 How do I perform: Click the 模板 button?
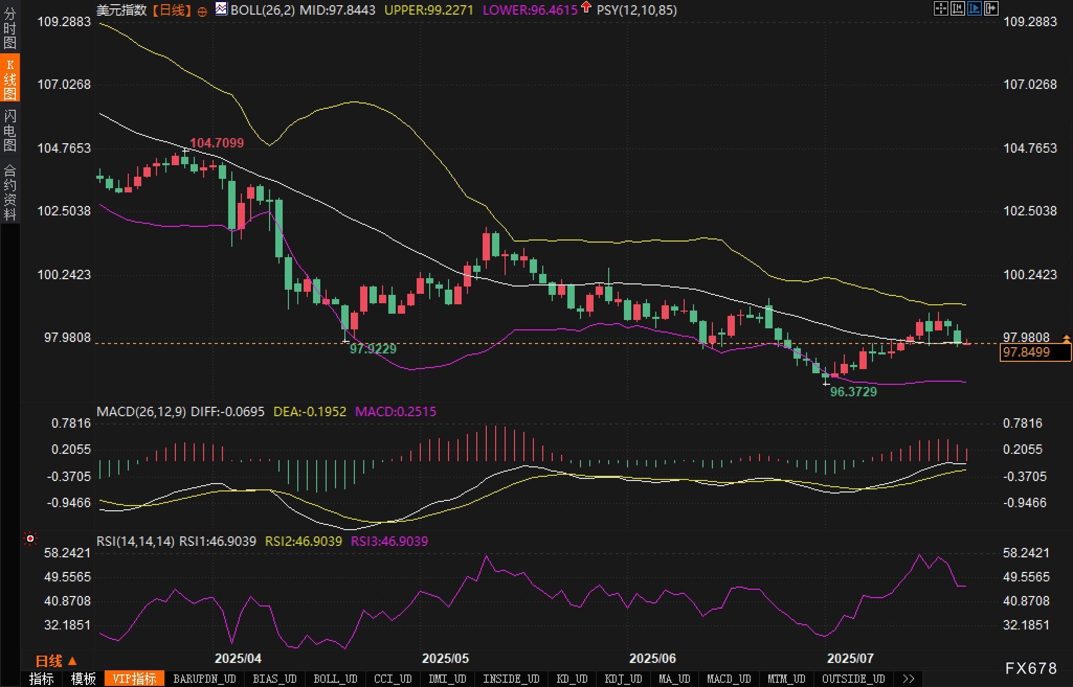click(x=83, y=679)
